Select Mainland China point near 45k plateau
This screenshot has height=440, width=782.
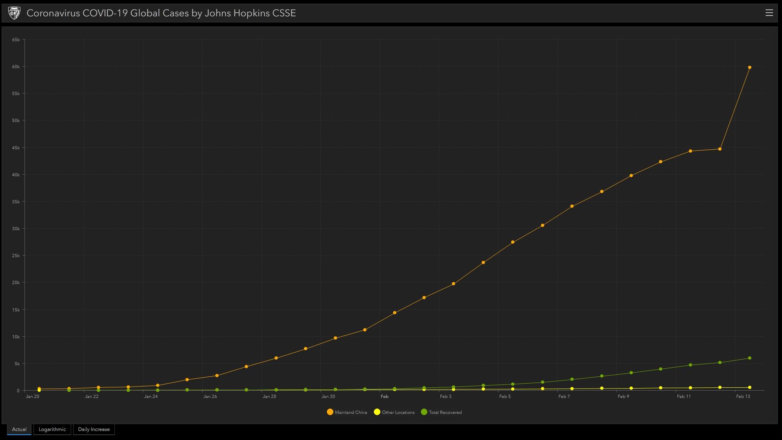[x=720, y=149]
